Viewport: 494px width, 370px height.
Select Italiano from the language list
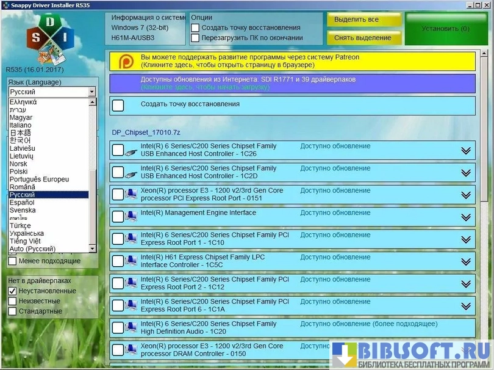pos(21,125)
